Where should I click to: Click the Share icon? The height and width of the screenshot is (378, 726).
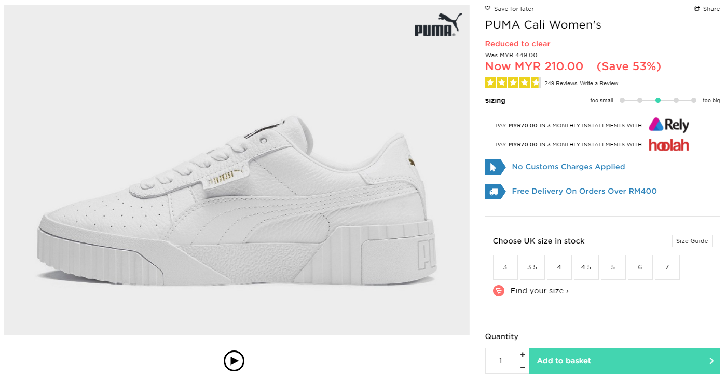tap(697, 9)
